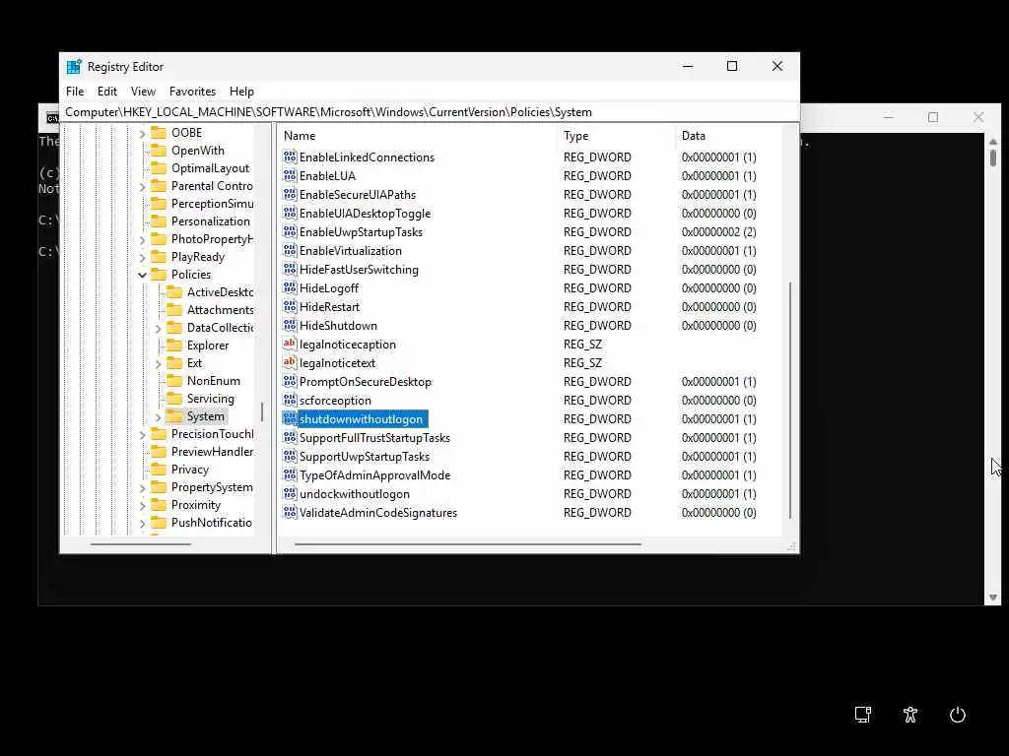Click the DWORD icon beside HideShutdown

pos(290,325)
